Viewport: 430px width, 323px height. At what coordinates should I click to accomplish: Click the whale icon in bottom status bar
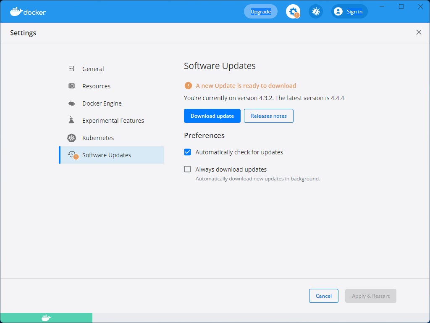(x=46, y=318)
